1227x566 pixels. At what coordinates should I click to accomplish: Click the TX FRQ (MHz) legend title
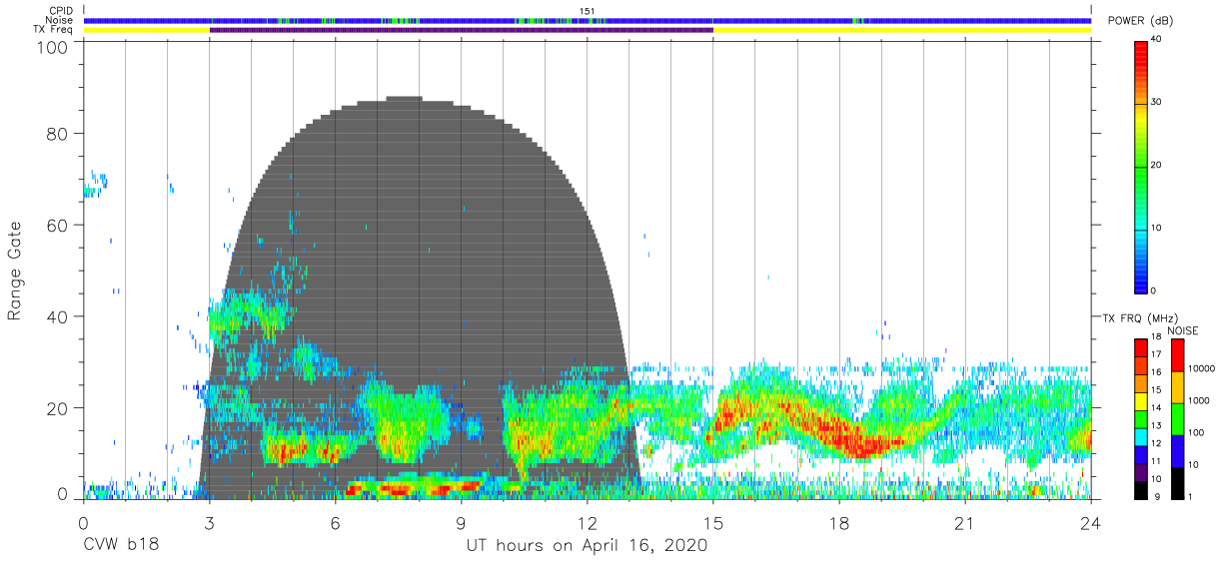[1142, 318]
